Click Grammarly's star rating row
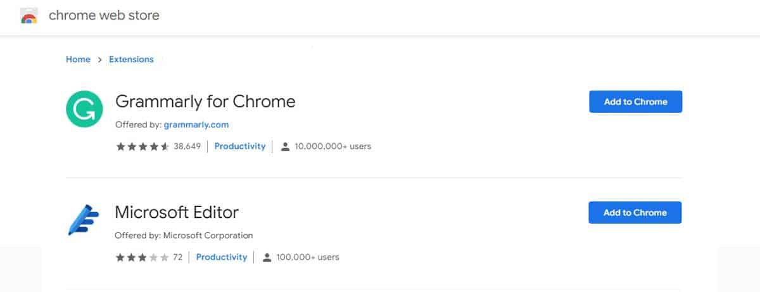Screen dimensions: 760x292 click(142, 146)
